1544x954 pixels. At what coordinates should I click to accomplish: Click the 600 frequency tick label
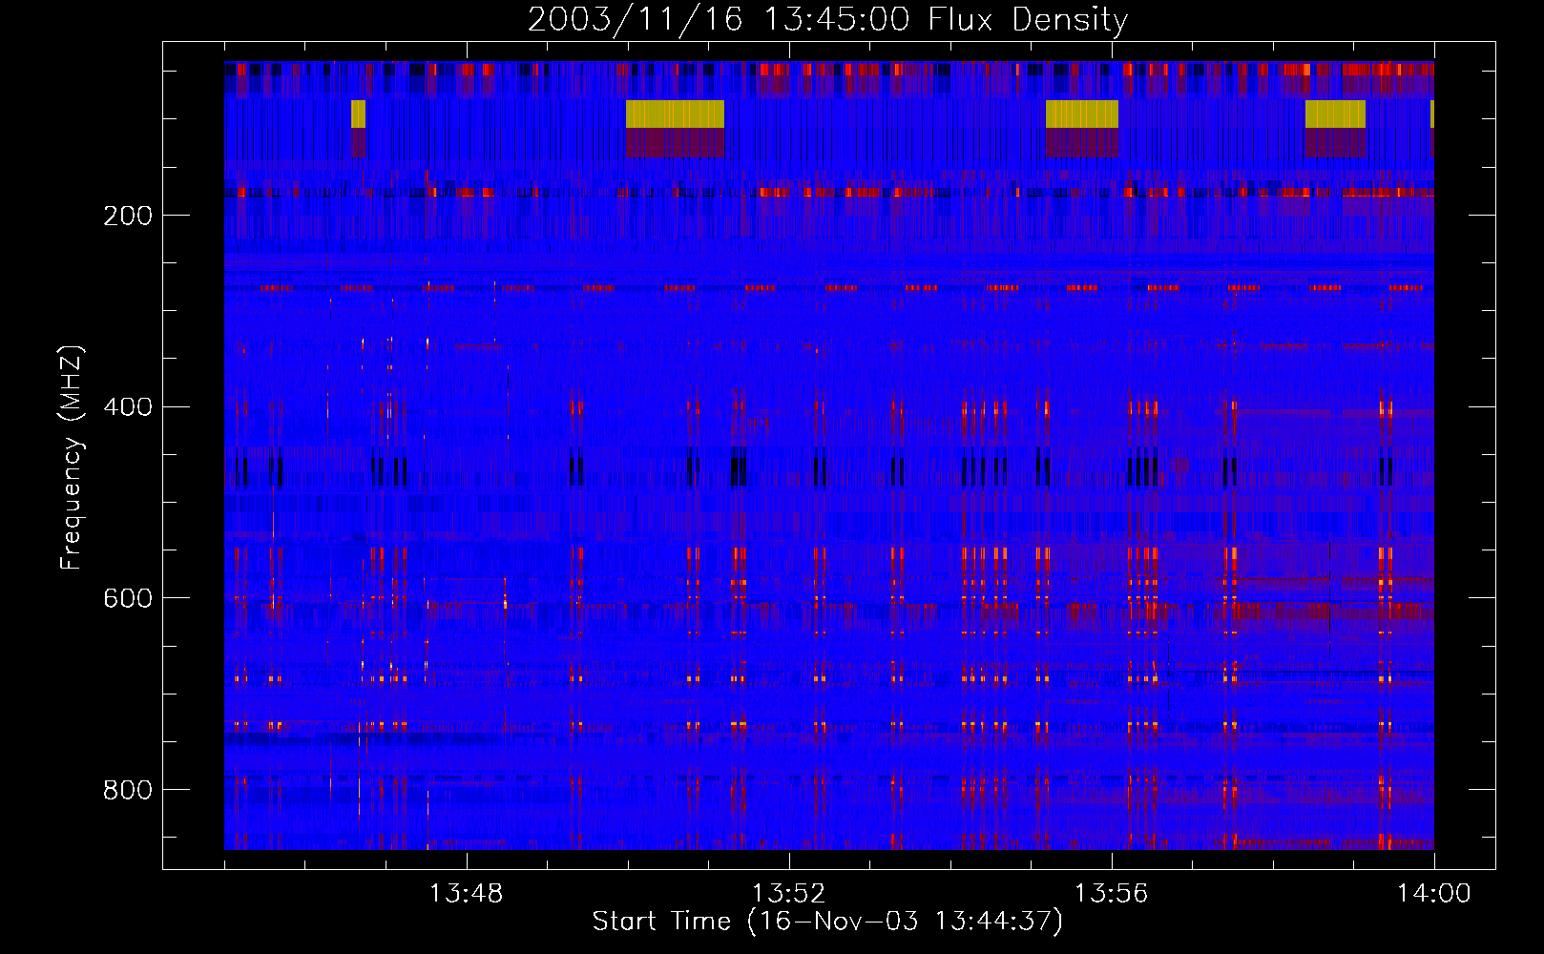(x=128, y=598)
